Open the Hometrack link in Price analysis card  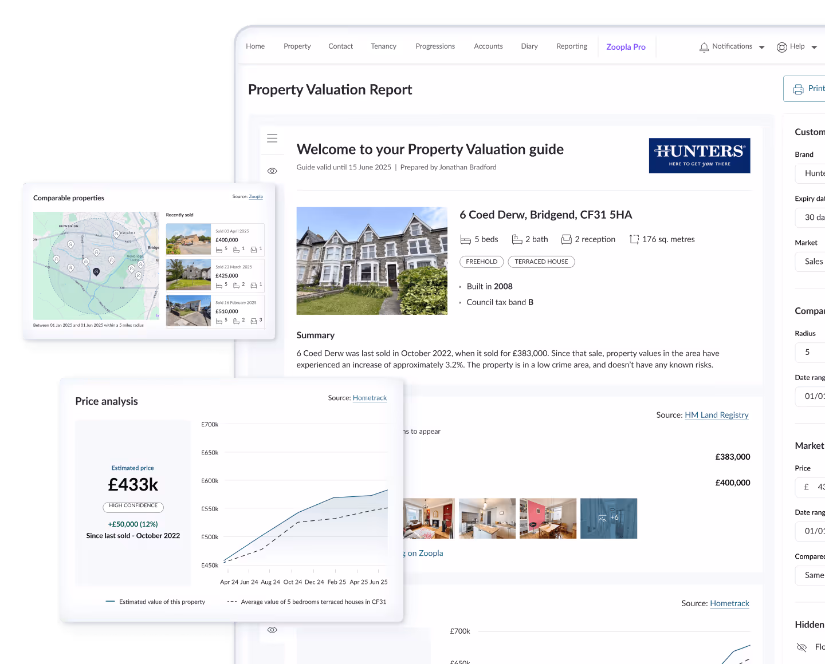[370, 398]
